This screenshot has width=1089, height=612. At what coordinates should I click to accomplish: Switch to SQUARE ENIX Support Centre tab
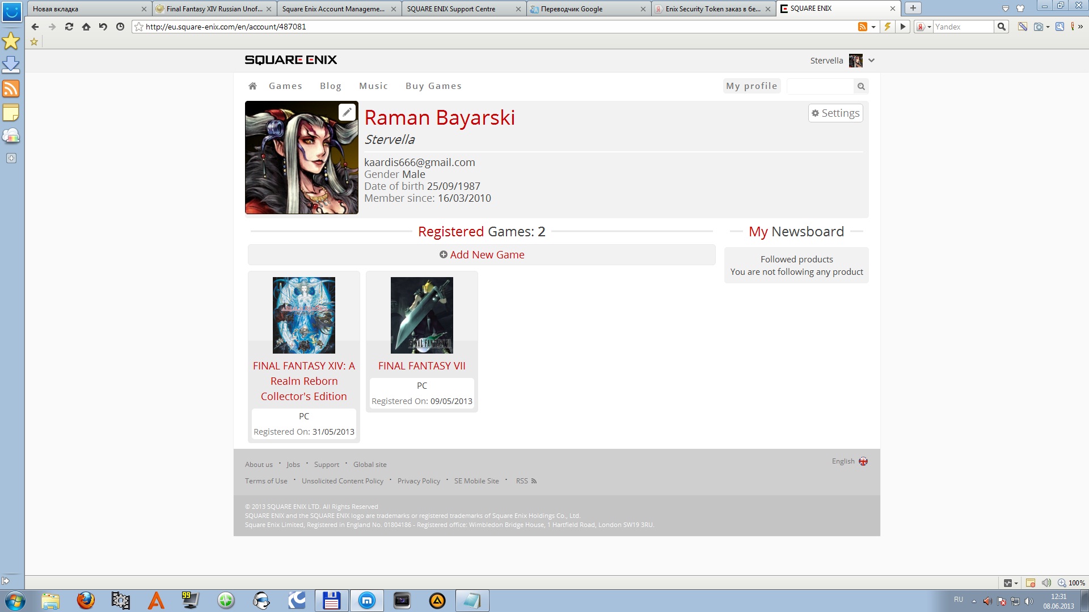(464, 8)
